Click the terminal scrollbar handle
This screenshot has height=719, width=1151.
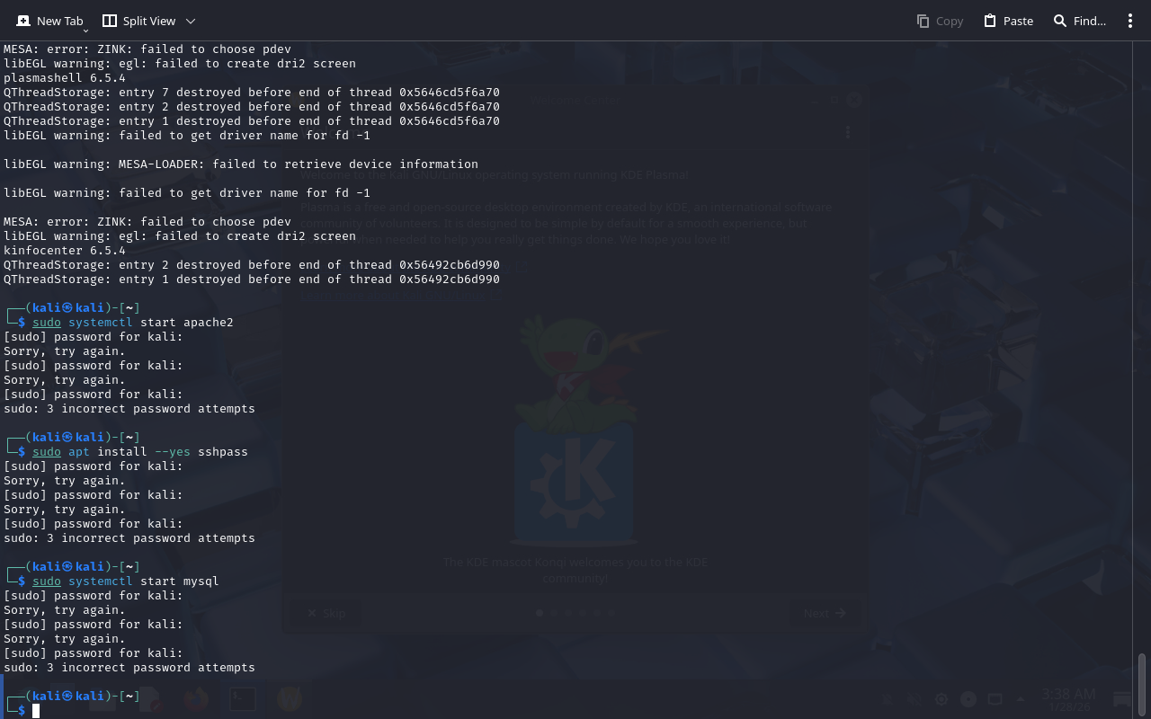click(1142, 683)
